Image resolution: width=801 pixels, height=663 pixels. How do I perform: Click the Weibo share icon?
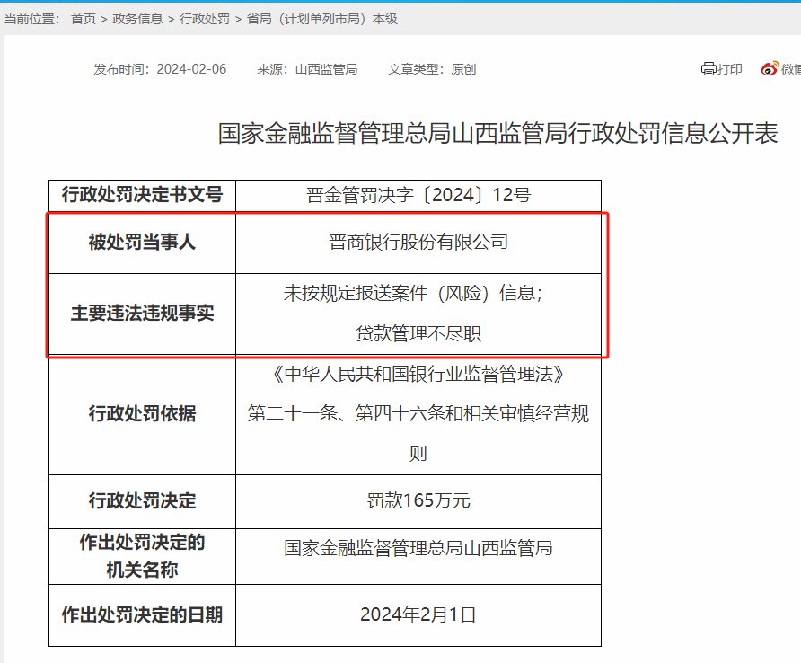click(x=770, y=69)
